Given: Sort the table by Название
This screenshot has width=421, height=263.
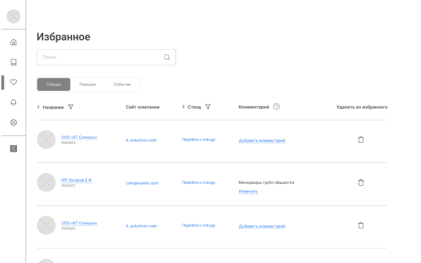Looking at the screenshot, I should pyautogui.click(x=39, y=107).
